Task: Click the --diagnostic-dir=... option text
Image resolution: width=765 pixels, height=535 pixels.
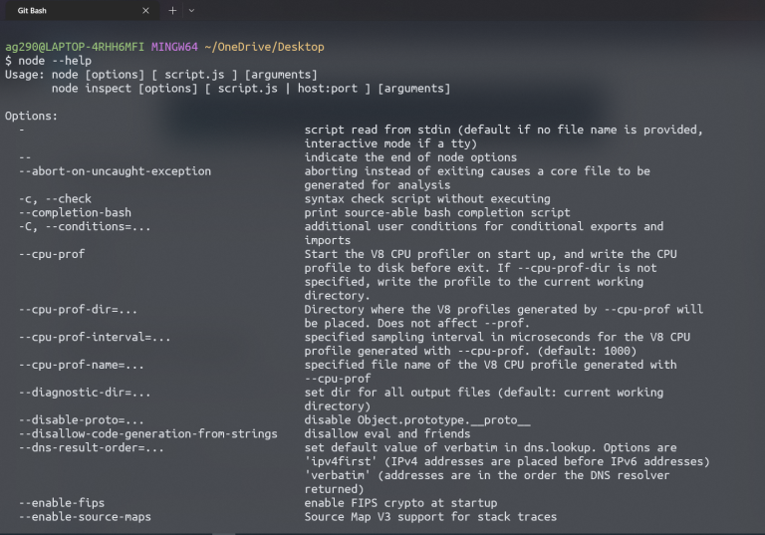Action: (x=85, y=393)
